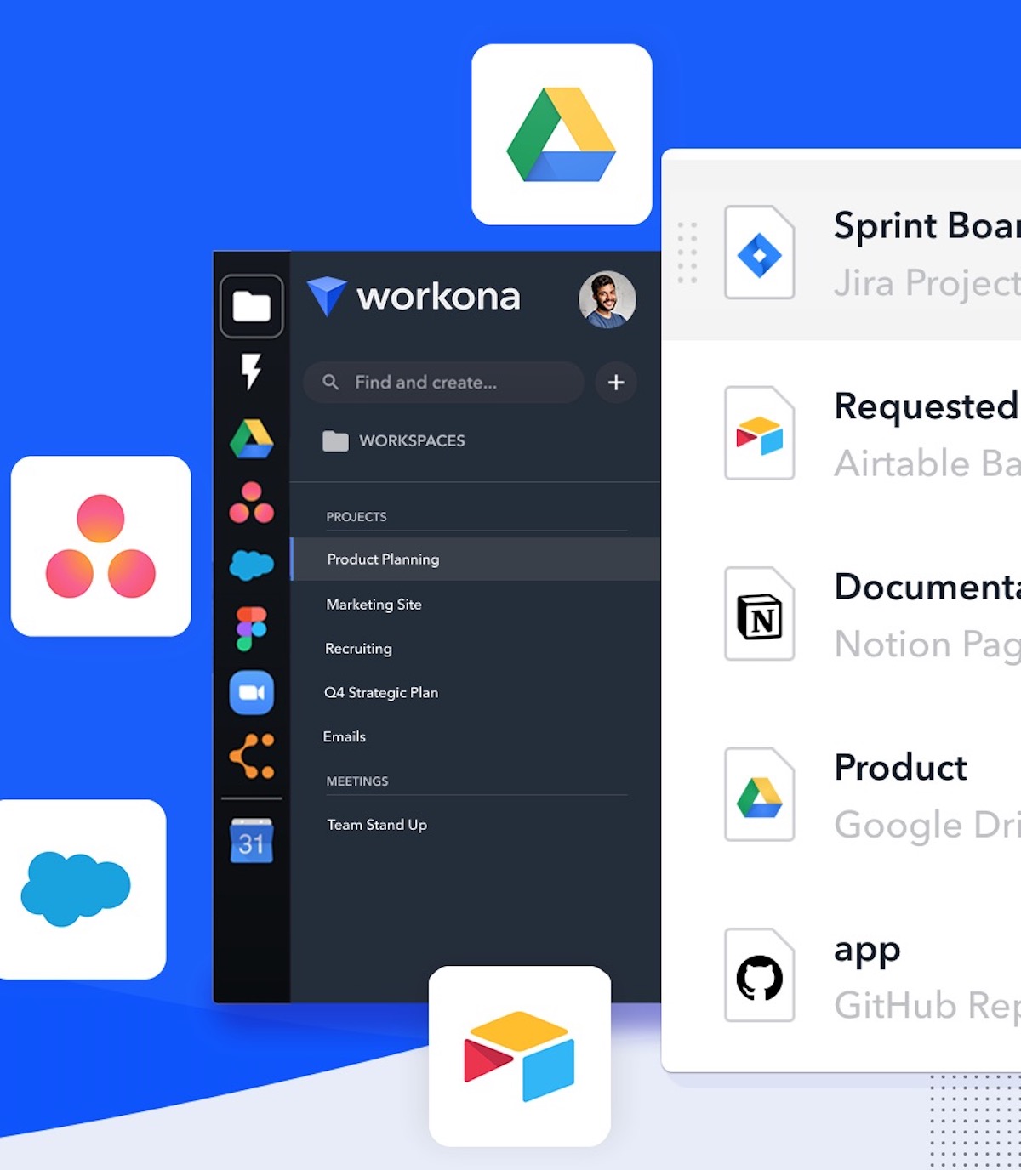This screenshot has height=1170, width=1021.
Task: Click the folder icon at top of sidebar
Action: 251,306
